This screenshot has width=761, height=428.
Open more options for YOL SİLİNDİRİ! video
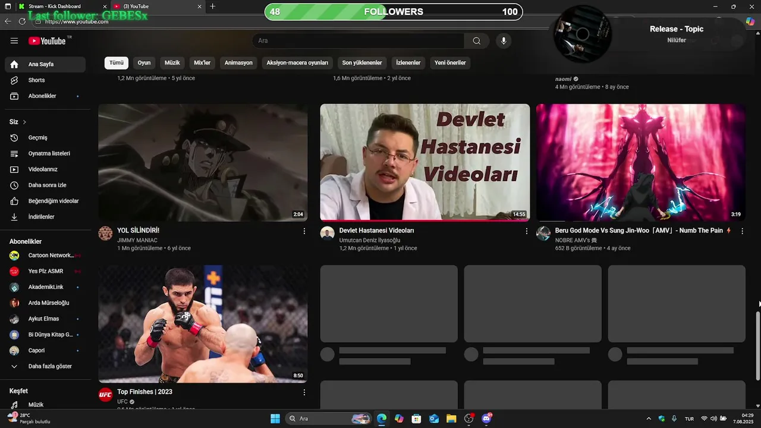click(x=304, y=231)
